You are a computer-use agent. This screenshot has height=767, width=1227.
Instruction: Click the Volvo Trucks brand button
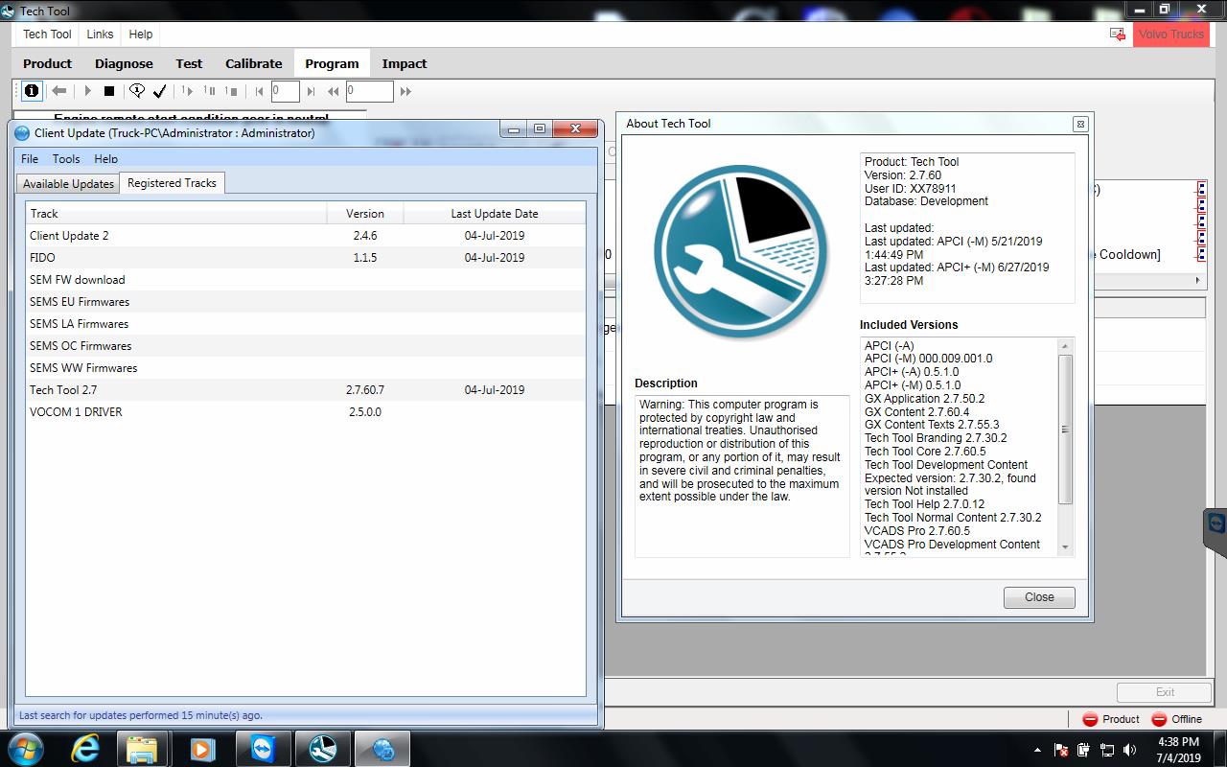(x=1171, y=34)
